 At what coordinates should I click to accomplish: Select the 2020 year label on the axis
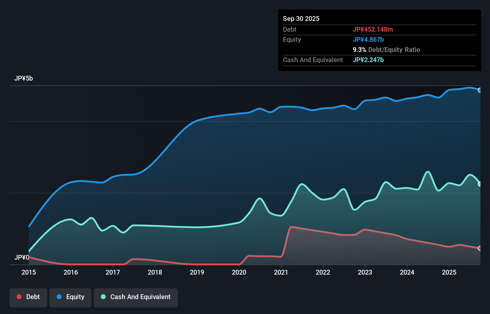click(239, 273)
